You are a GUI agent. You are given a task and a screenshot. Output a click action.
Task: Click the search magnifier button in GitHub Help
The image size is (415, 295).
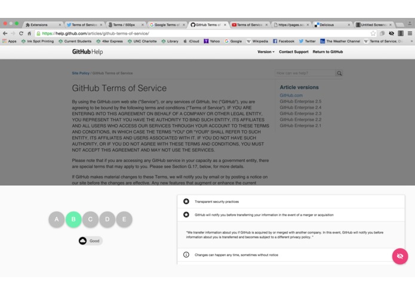(x=339, y=73)
